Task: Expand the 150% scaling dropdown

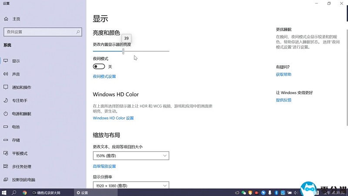Action: click(130, 155)
